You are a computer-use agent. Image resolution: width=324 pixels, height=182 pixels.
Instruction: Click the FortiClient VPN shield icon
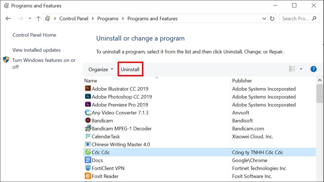[x=88, y=168]
